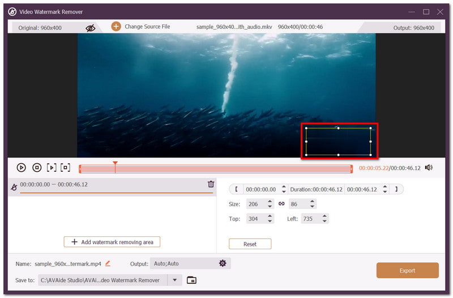
Task: Toggle original preview with the eye icon
Action: [91, 28]
